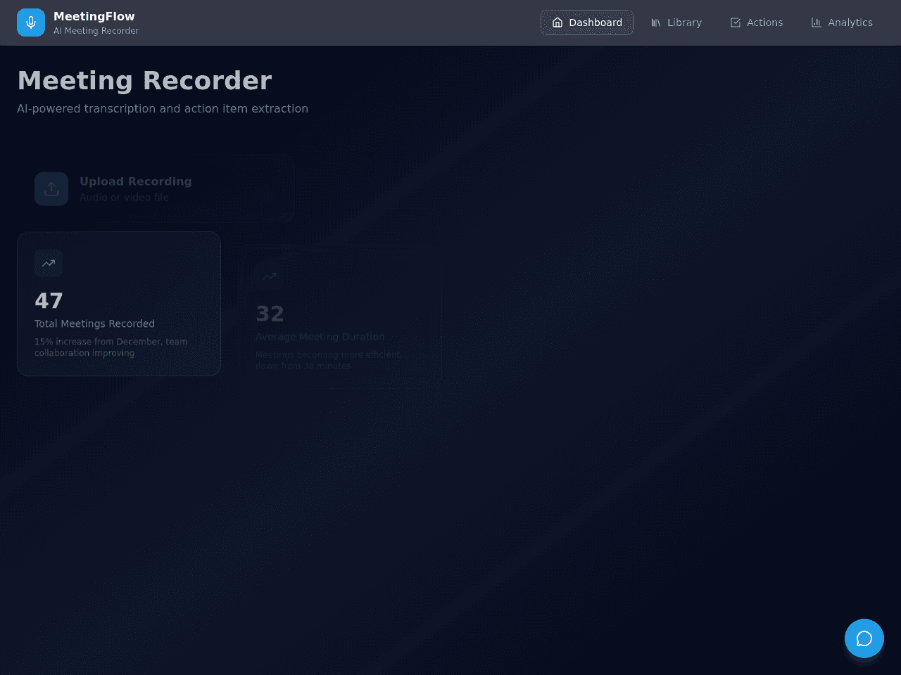Click the trend icon above 47
This screenshot has height=675, width=901.
tap(49, 263)
